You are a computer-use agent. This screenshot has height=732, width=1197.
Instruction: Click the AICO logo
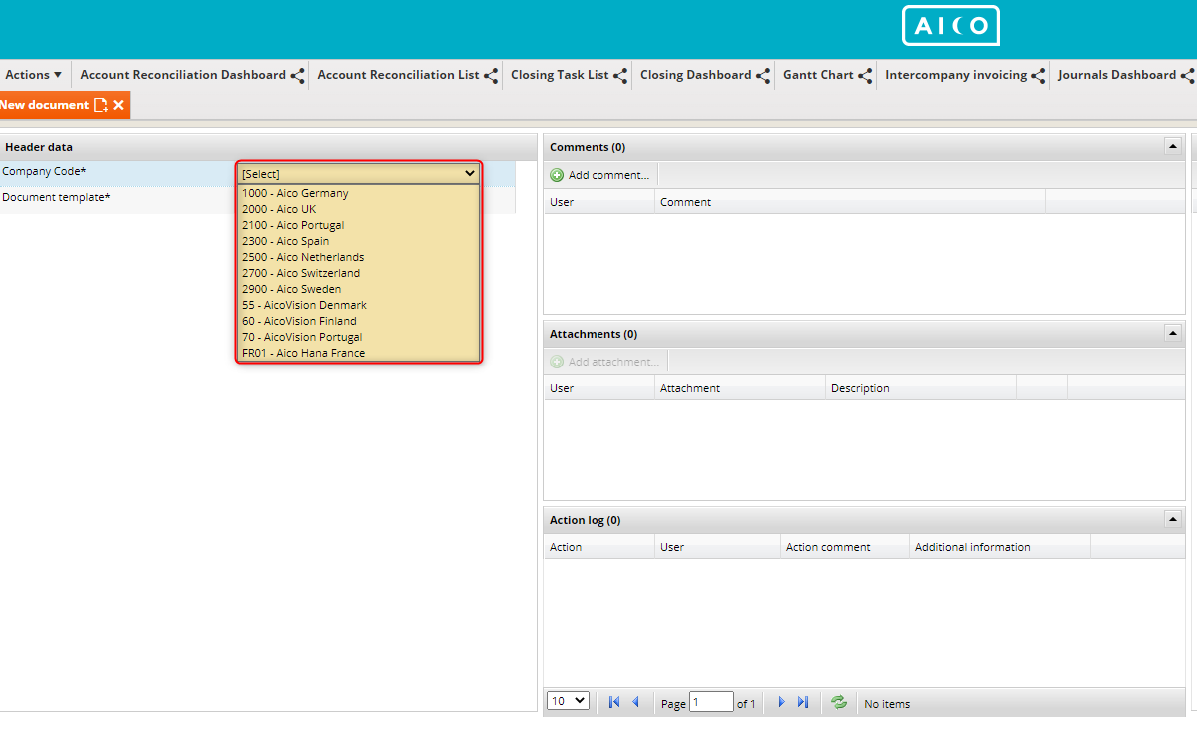[950, 26]
